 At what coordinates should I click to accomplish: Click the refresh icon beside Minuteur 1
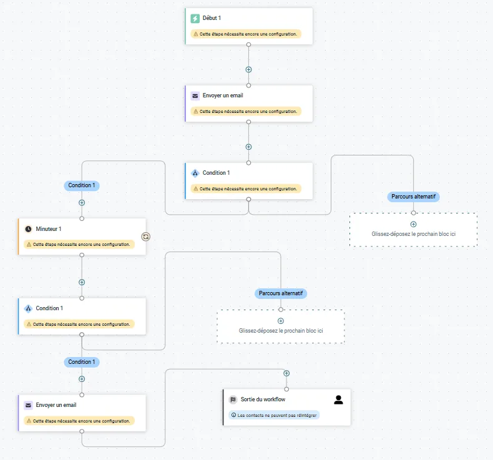(x=145, y=237)
